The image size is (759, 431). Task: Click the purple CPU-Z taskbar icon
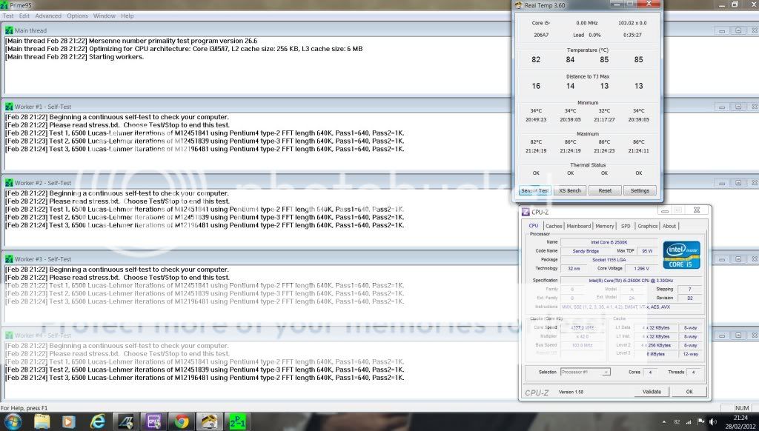(x=155, y=421)
